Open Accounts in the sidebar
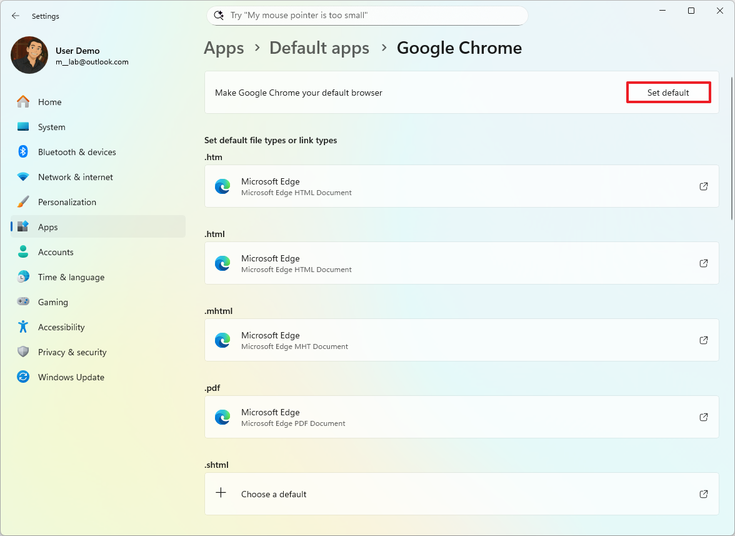735x536 pixels. click(x=55, y=251)
